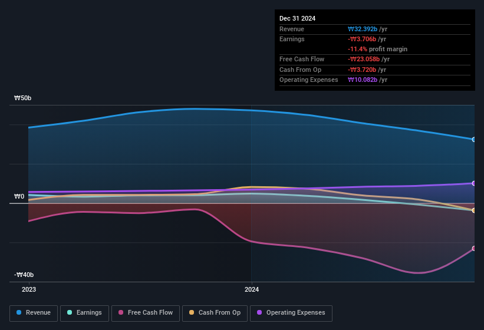Click the ₩50b y-axis label

[x=23, y=98]
